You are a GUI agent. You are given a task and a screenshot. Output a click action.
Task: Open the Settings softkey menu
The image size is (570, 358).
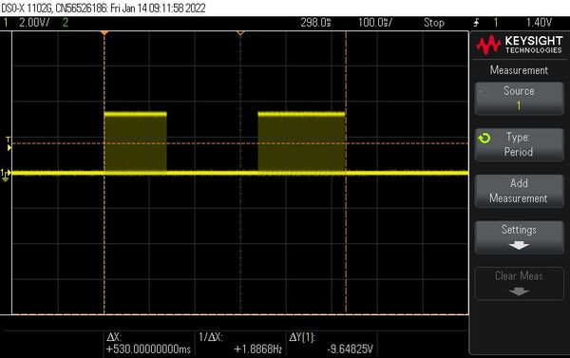click(x=519, y=237)
